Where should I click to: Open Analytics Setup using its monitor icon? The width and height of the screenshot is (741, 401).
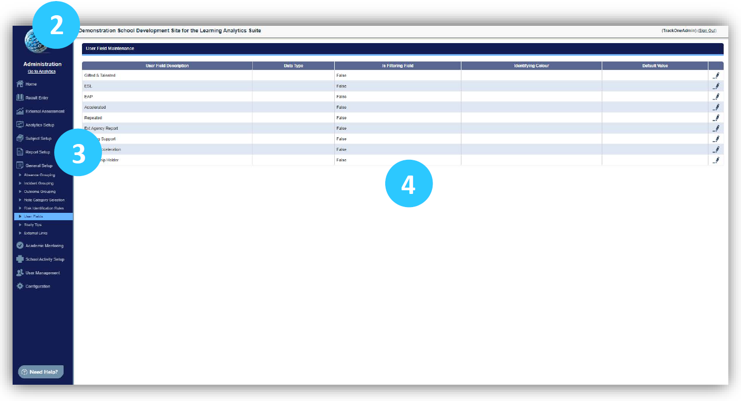[x=20, y=125]
